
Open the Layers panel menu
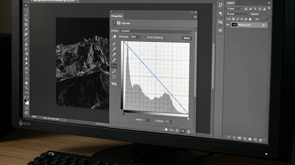pos(269,3)
